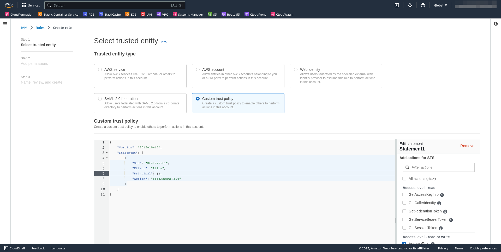Toggle the left hamburger navigation menu
This screenshot has width=501, height=252.
pos(5,24)
